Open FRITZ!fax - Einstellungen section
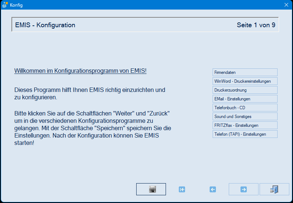Screen dimensions: 293x203 [245, 125]
